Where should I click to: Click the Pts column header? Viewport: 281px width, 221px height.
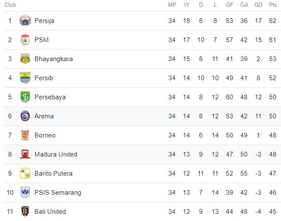tap(273, 5)
